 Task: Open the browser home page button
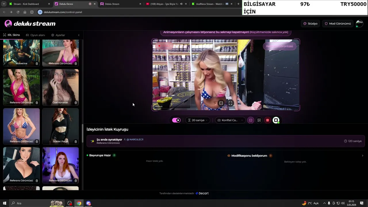[x=25, y=12]
